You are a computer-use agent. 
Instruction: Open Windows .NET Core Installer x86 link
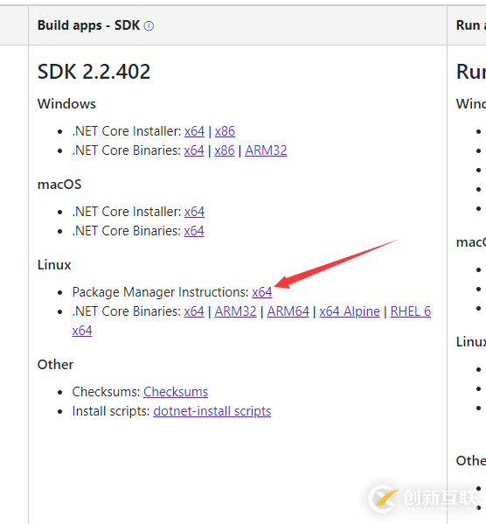(225, 131)
